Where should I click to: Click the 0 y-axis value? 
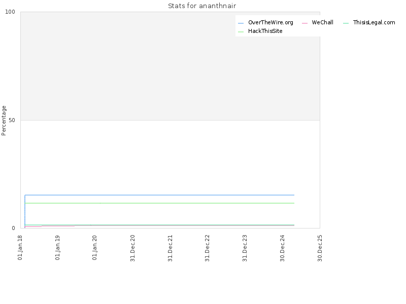pyautogui.click(x=14, y=229)
